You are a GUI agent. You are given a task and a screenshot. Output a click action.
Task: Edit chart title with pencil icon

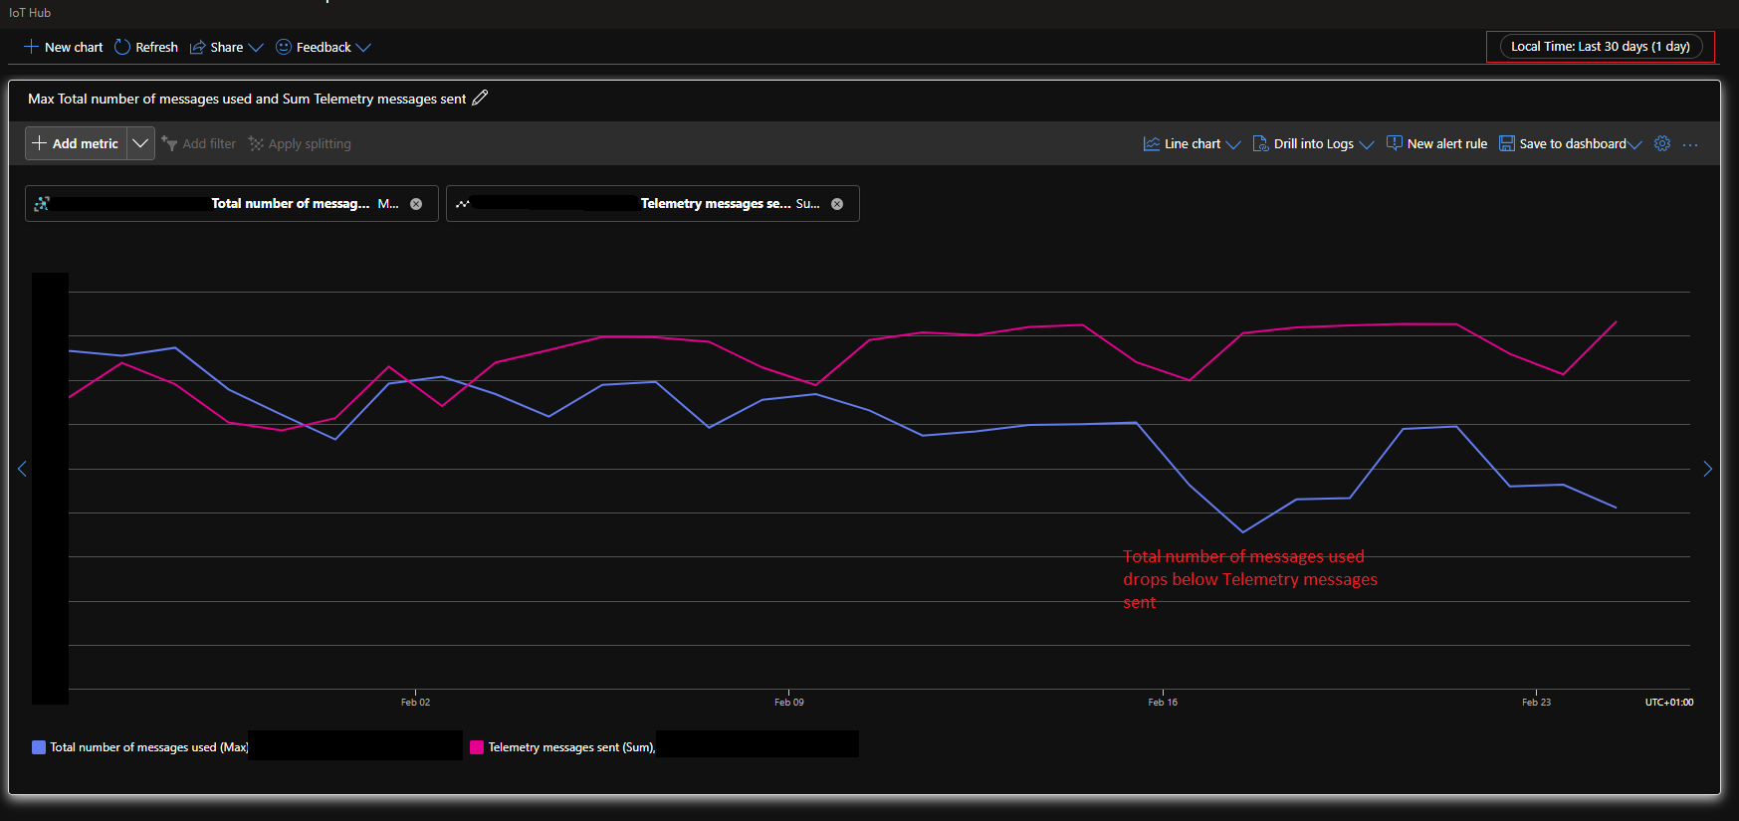[x=480, y=98]
